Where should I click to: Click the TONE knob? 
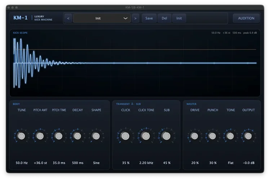click(230, 136)
